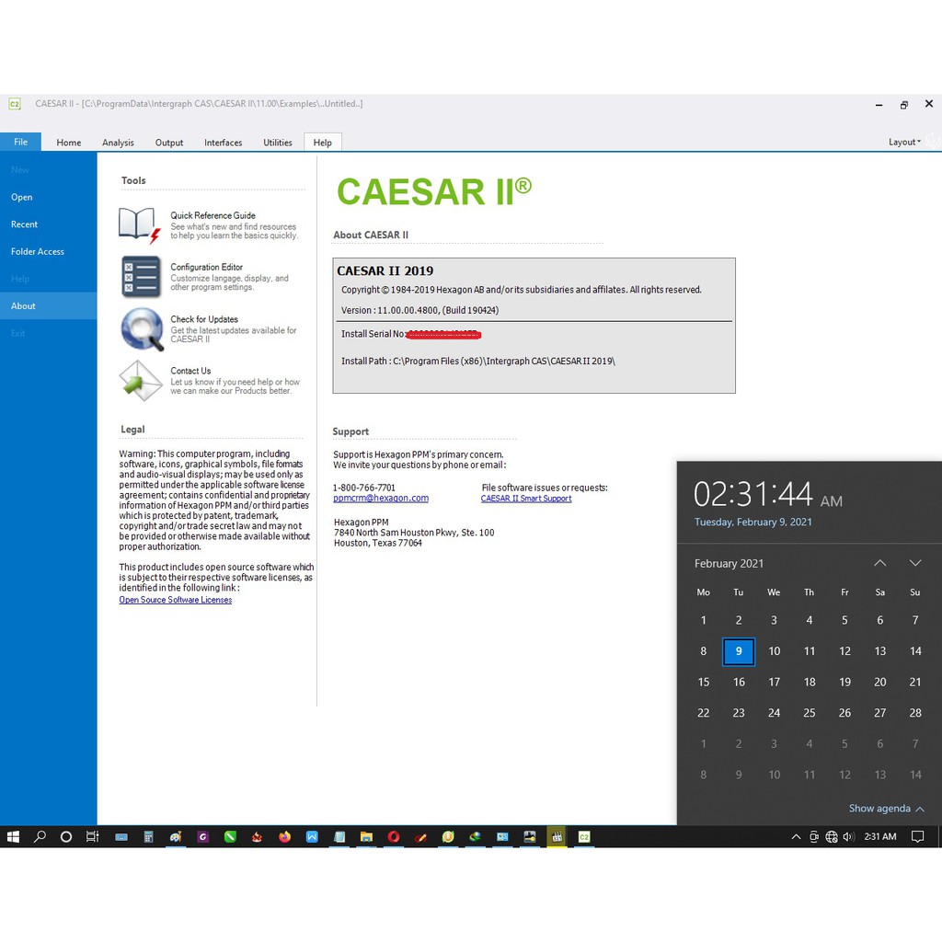
Task: Open the on-screen keyboard taskbar icon
Action: click(121, 836)
